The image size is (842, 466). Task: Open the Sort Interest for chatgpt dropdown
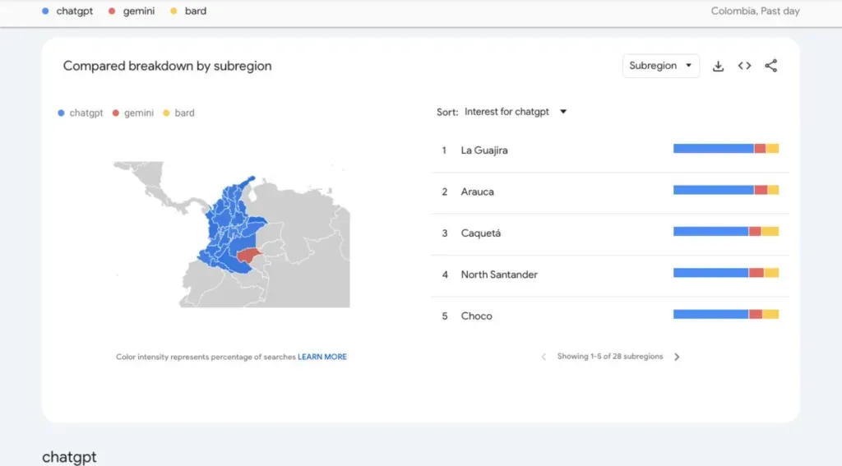tap(515, 112)
